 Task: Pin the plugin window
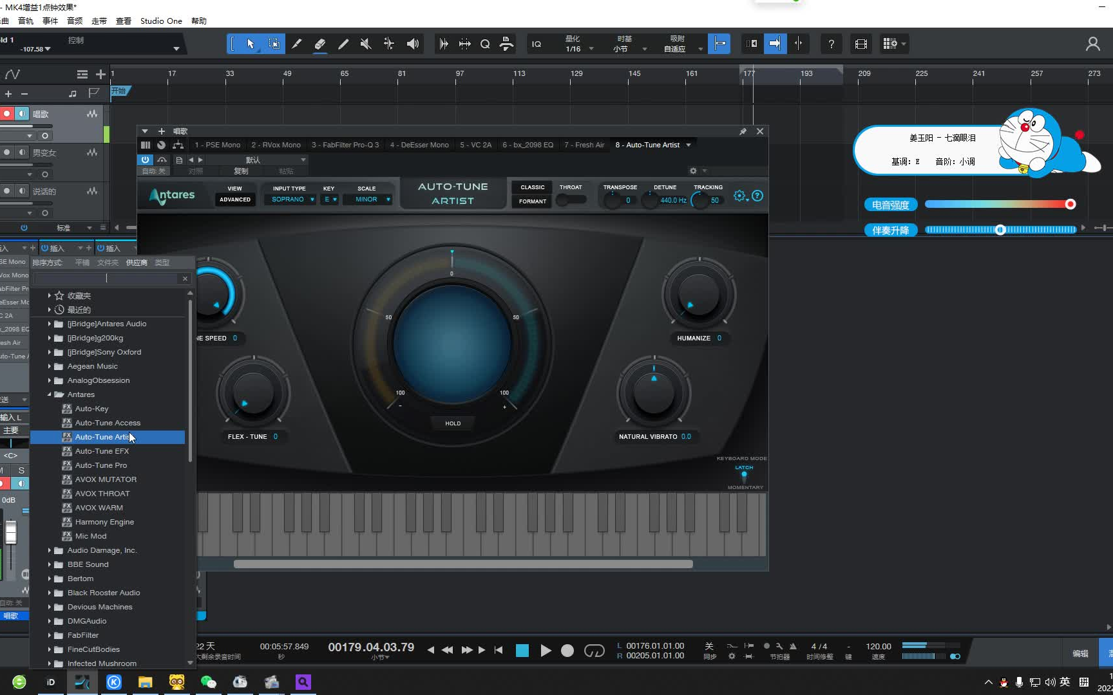(743, 131)
